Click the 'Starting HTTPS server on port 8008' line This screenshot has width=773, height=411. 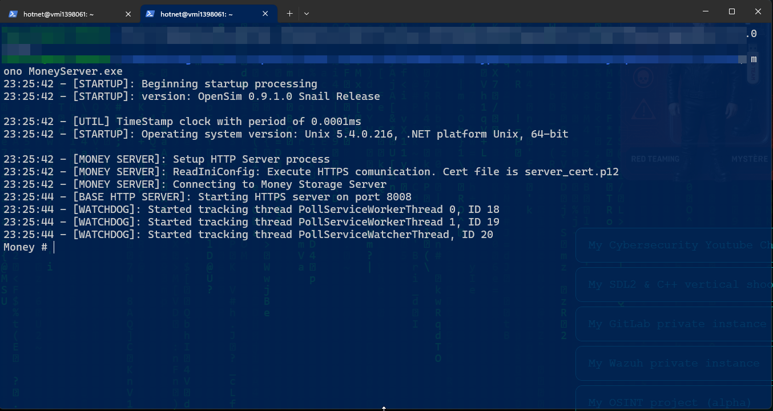[208, 197]
